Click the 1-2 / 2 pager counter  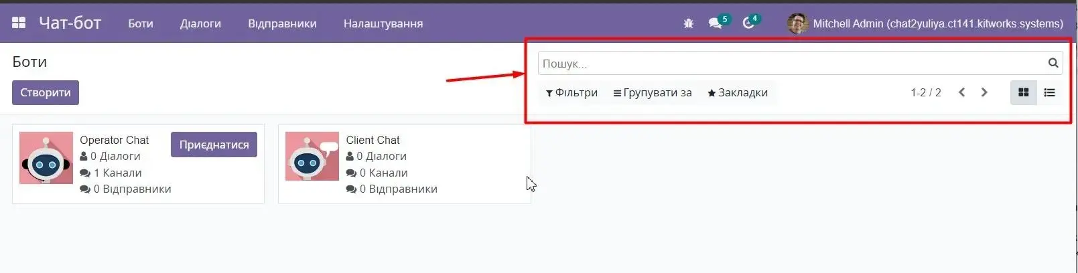click(x=925, y=92)
